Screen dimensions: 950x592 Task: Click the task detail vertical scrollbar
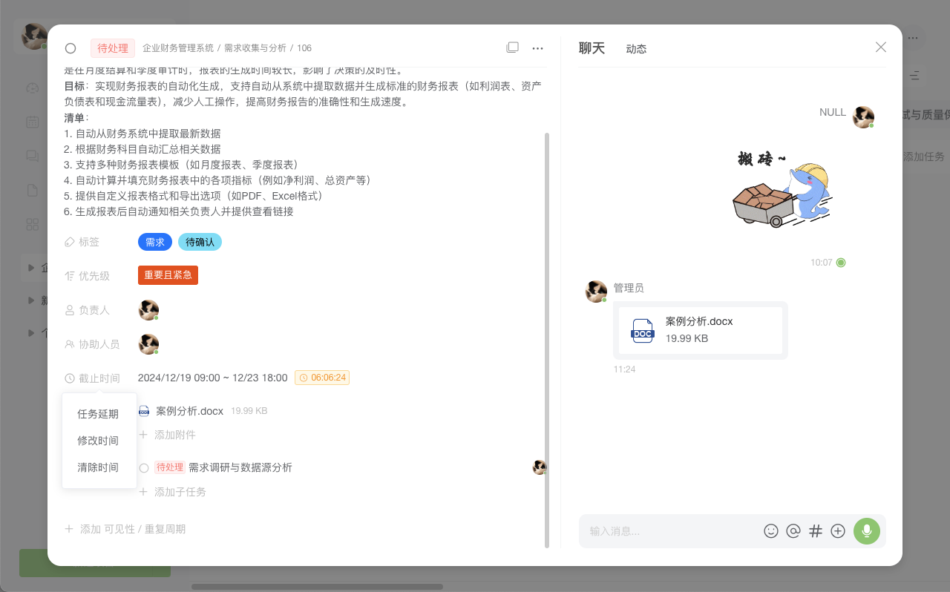pos(547,341)
